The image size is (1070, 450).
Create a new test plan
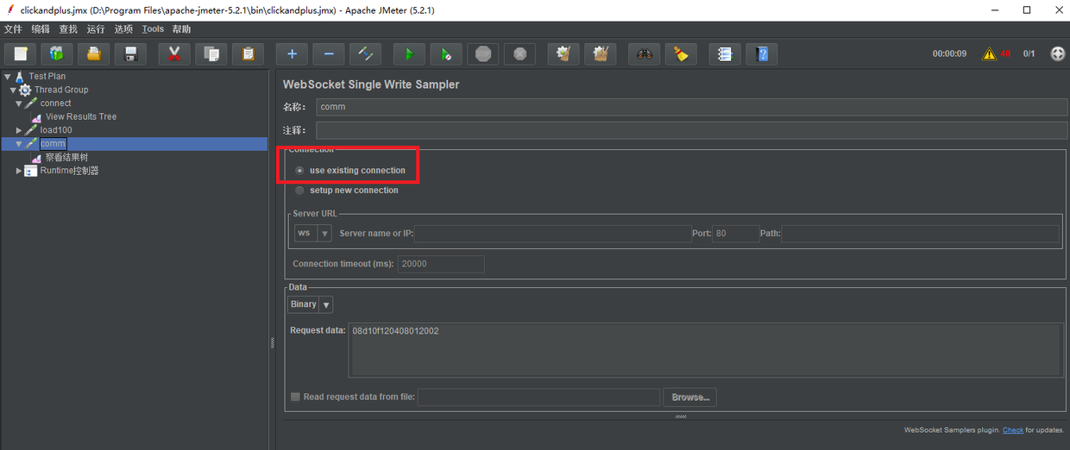click(21, 53)
